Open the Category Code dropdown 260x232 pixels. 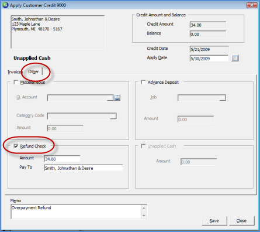(x=113, y=116)
